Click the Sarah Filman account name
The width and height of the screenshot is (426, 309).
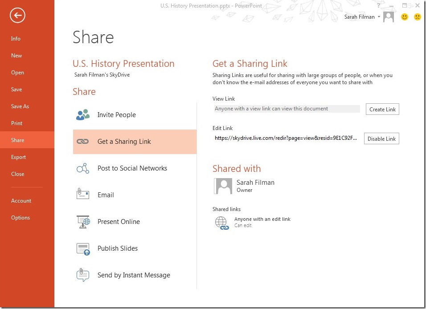click(x=359, y=17)
